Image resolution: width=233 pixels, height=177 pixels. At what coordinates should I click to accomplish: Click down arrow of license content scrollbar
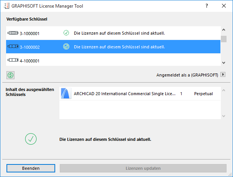(223, 116)
